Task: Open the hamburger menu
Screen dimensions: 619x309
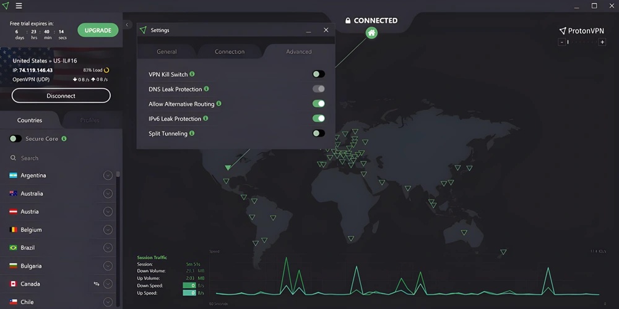Action: (19, 6)
